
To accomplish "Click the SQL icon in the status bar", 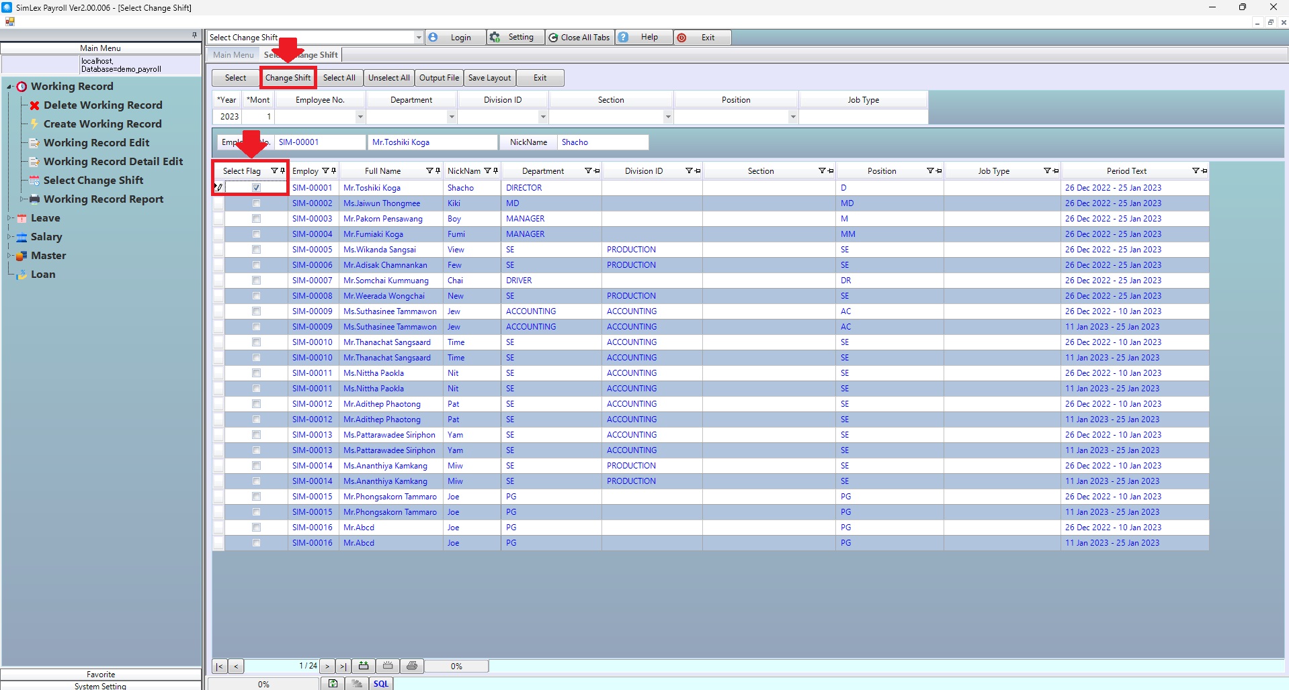I will pyautogui.click(x=381, y=683).
